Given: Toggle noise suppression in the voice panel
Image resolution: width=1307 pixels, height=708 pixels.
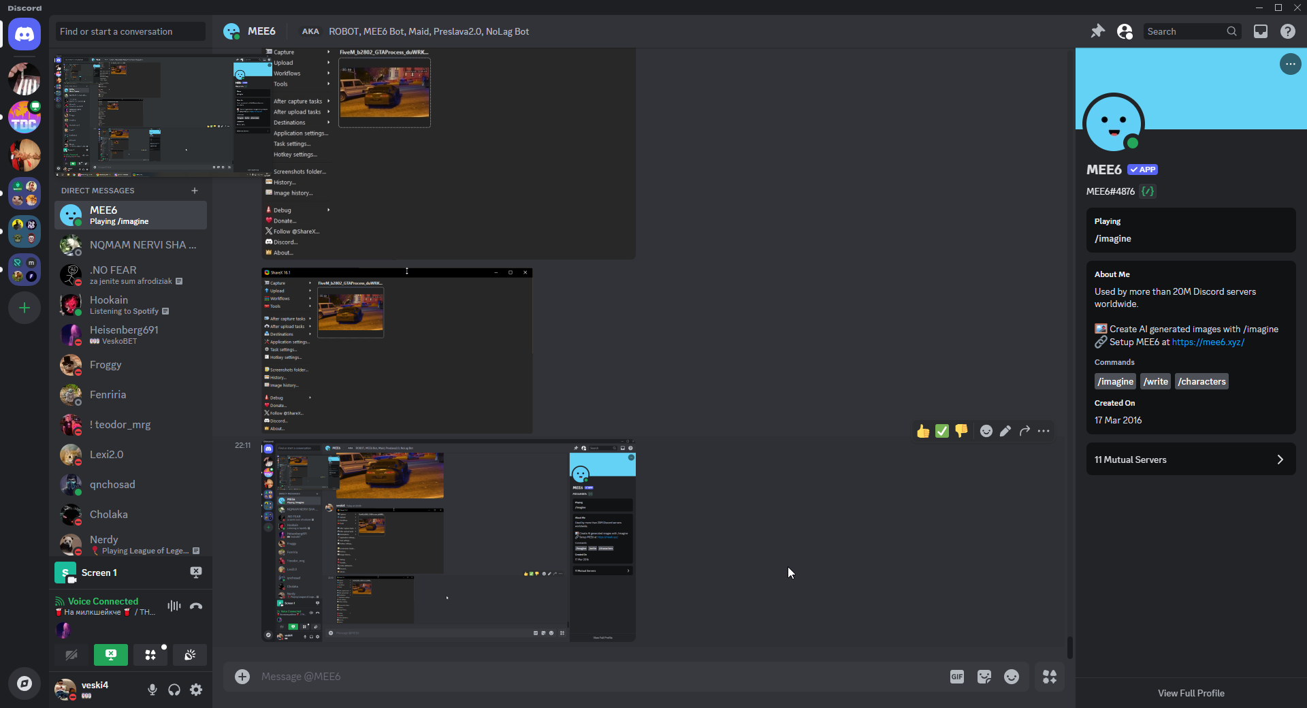Looking at the screenshot, I should pos(174,606).
